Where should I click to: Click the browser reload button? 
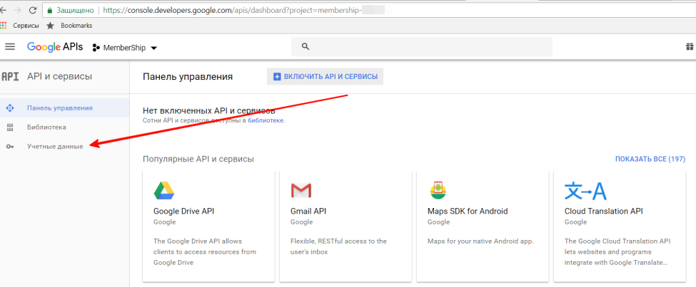[x=32, y=11]
